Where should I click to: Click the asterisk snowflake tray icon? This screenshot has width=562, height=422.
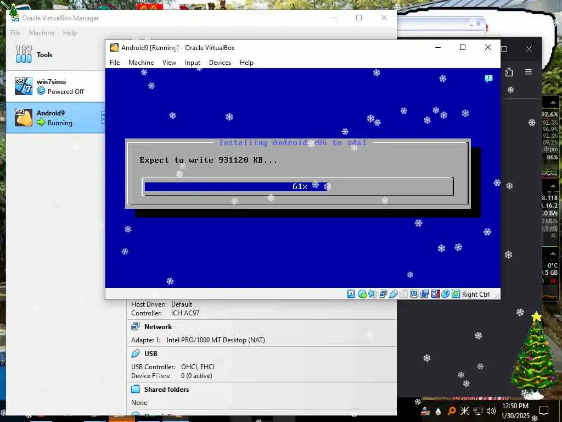click(465, 411)
